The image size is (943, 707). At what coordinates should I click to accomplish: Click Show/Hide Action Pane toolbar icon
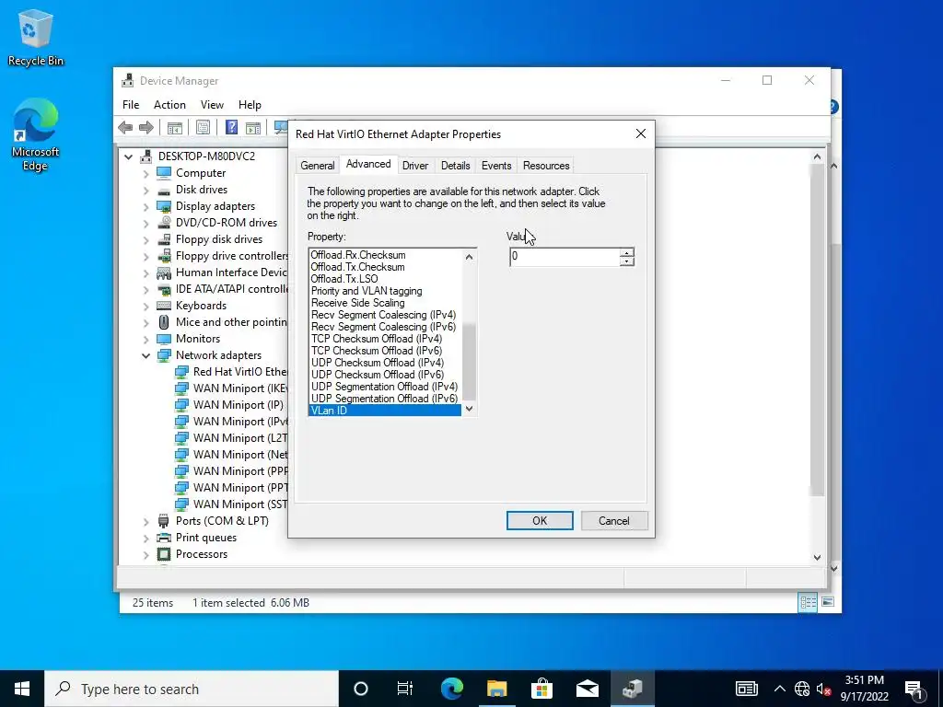click(x=253, y=127)
